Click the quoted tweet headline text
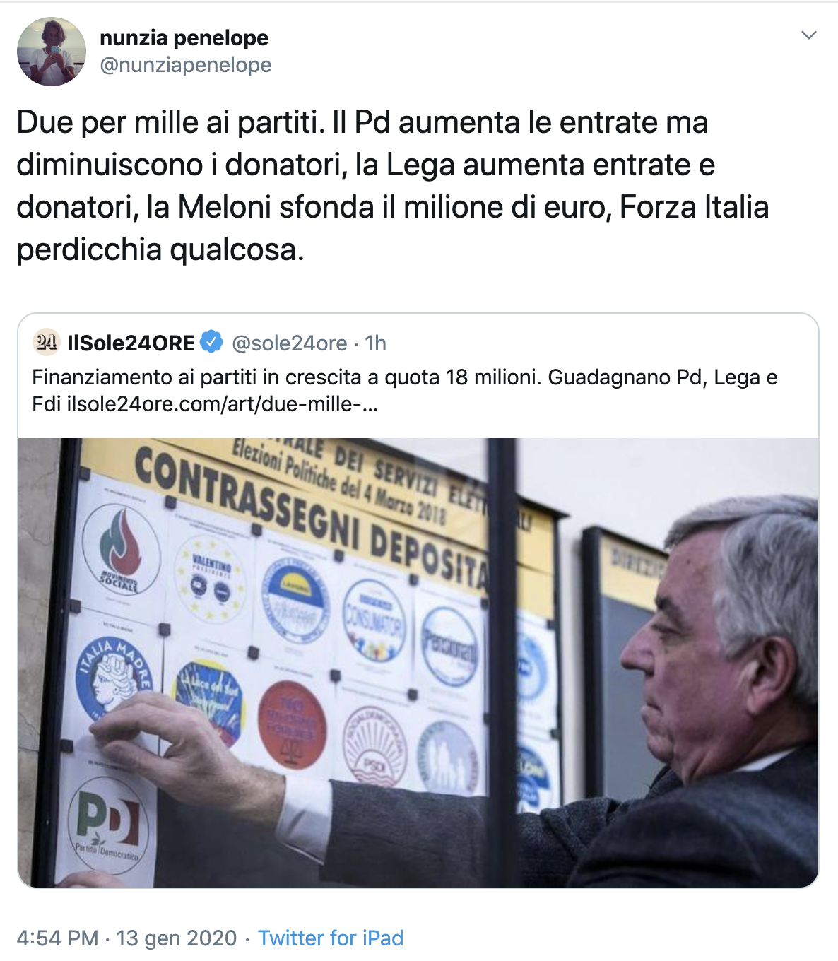Screen dimensions: 838x961 click(405, 391)
